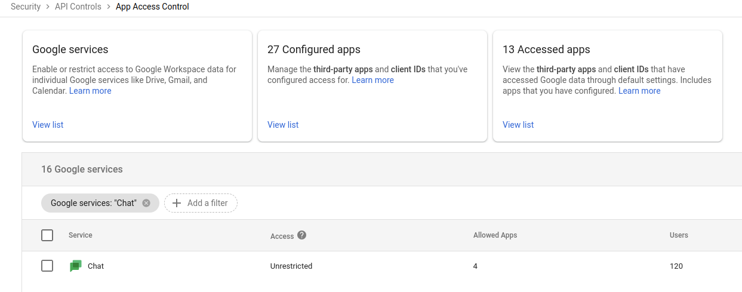The height and width of the screenshot is (292, 742).
Task: Open View list for Accessed apps
Action: [518, 125]
